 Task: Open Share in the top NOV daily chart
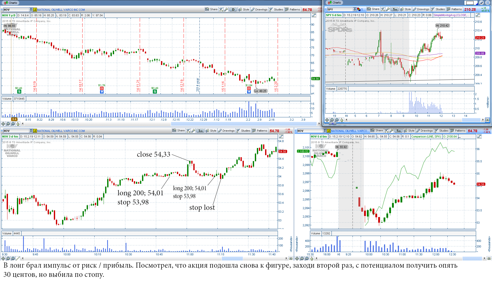tap(211, 9)
